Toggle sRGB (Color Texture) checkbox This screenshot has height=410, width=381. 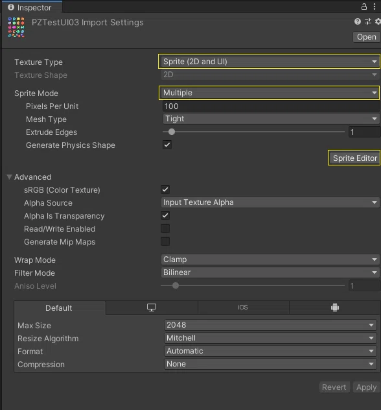pos(165,189)
